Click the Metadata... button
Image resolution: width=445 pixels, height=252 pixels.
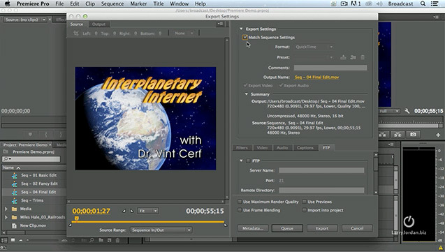click(x=253, y=228)
